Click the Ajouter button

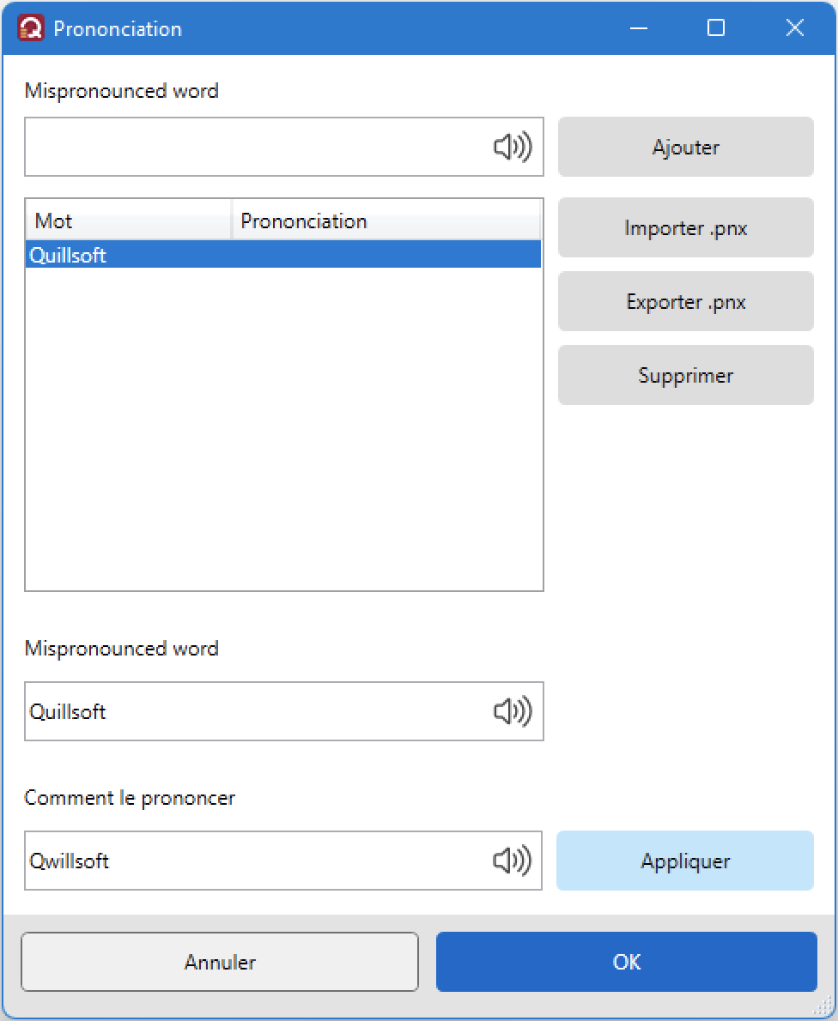685,148
